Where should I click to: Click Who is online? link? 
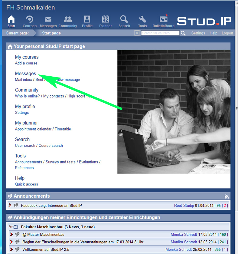click(27, 96)
